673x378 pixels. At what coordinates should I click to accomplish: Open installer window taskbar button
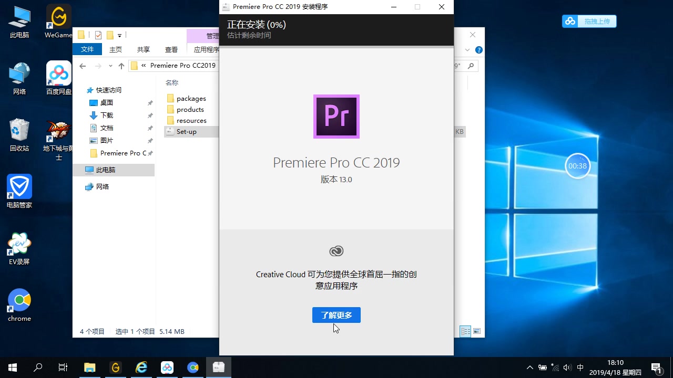click(219, 367)
